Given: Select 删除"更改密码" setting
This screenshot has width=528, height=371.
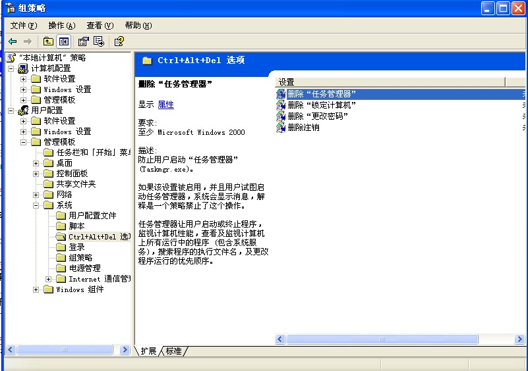Looking at the screenshot, I should coord(318,116).
